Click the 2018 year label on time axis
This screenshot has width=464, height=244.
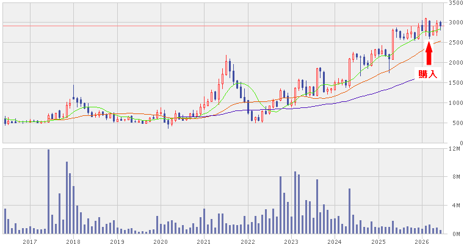[73, 242]
